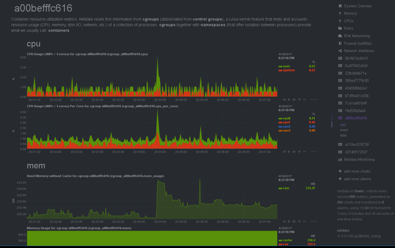Screen dimensions: 395x248
Task: Pan CPU Usage chart left with rewind icon
Action: coord(284,100)
